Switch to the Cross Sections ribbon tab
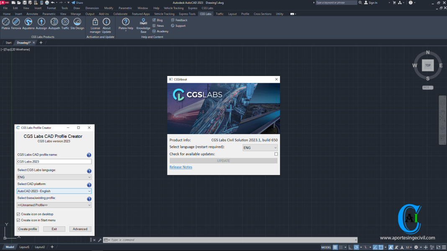This screenshot has width=447, height=251. 262,14
